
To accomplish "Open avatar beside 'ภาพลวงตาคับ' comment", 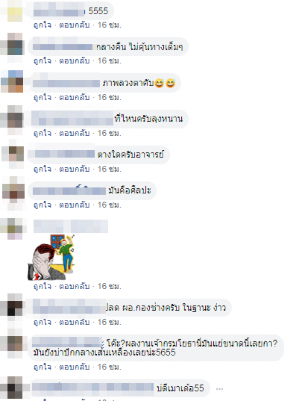I will pos(12,81).
